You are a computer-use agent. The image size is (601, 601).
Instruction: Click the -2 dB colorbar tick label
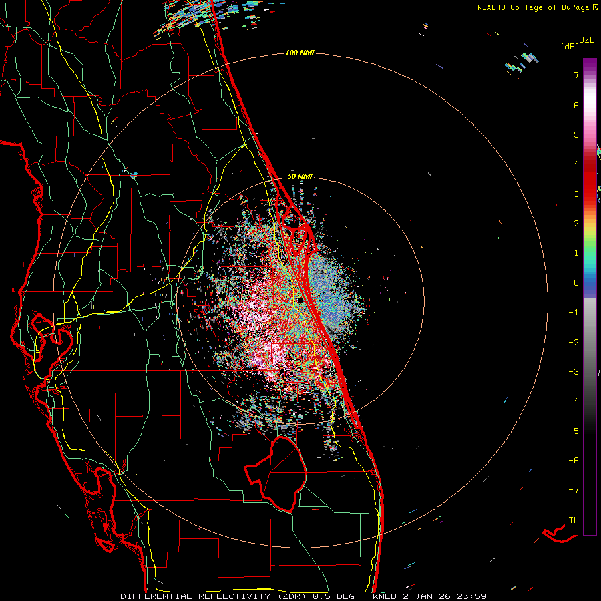(x=574, y=343)
